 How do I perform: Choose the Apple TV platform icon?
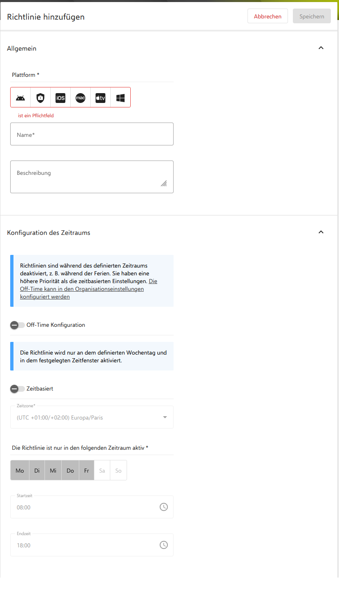(x=100, y=98)
